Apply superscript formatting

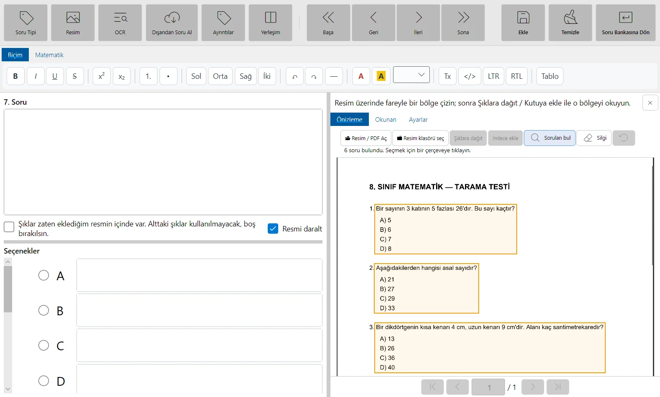pos(102,76)
